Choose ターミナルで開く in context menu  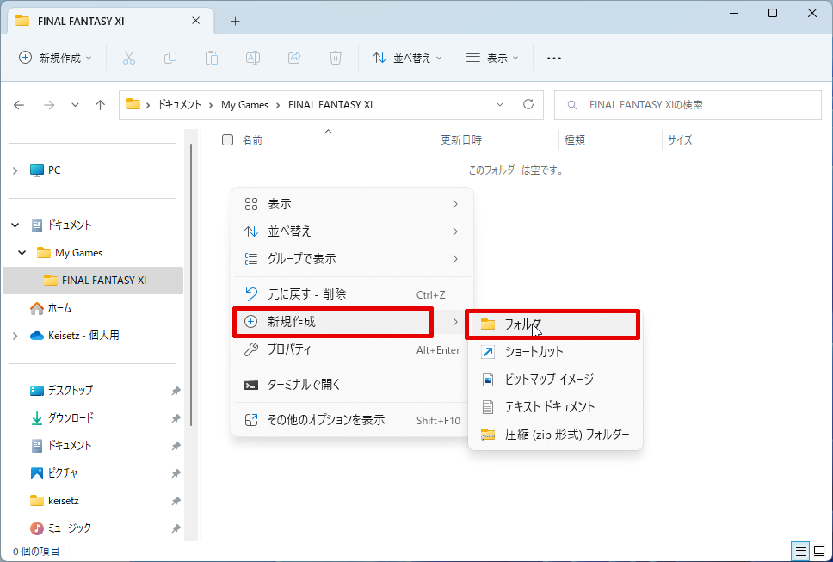coord(352,385)
